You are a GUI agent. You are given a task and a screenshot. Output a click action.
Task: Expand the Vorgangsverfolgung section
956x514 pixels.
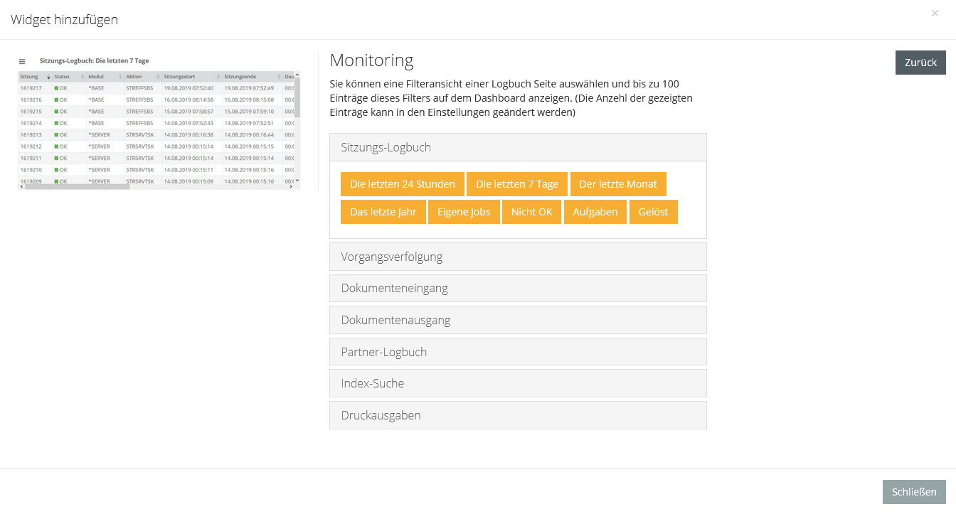(518, 257)
